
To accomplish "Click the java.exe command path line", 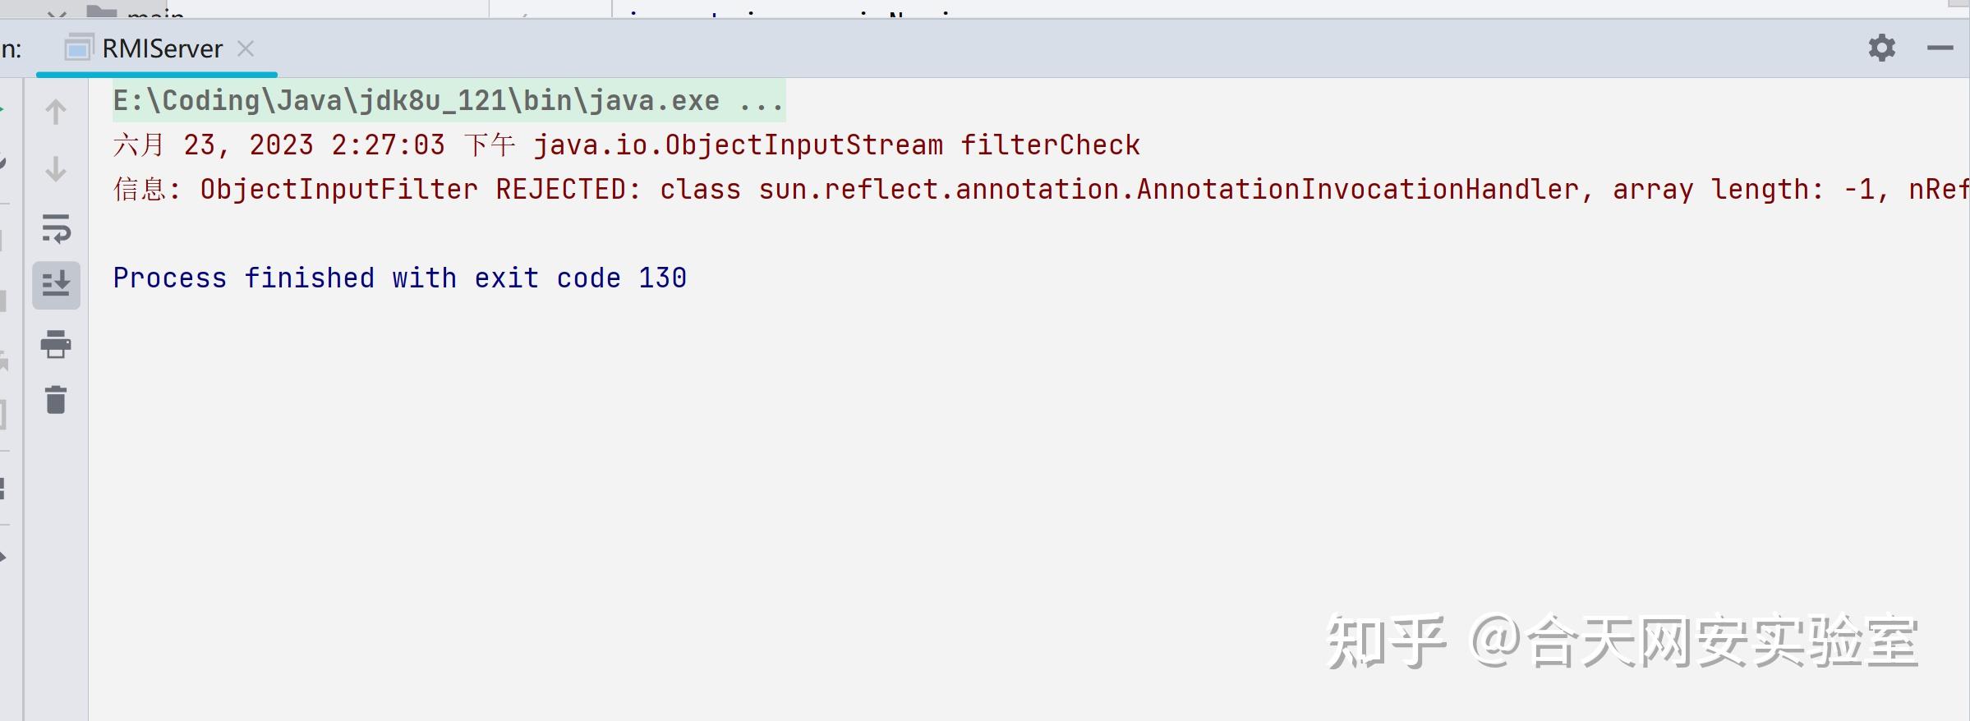I will (415, 101).
